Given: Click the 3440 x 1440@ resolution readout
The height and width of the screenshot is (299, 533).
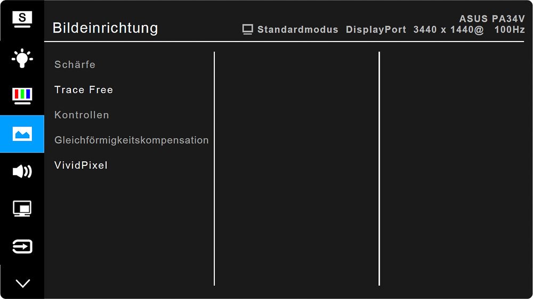Looking at the screenshot, I should click(448, 29).
